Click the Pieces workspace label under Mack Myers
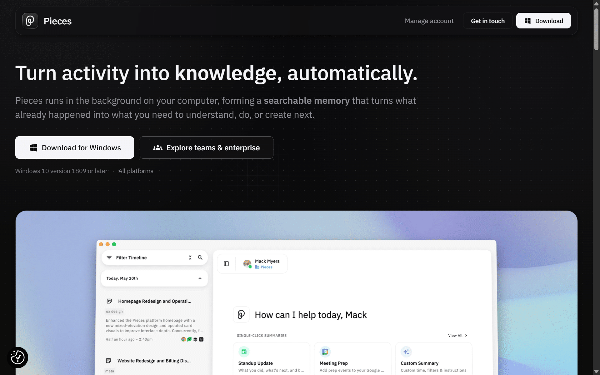This screenshot has height=375, width=600. (264, 267)
